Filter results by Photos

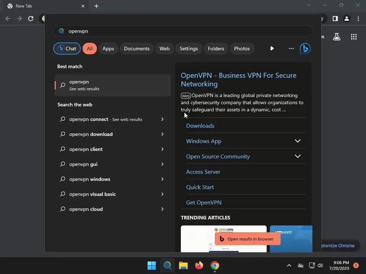242,49
